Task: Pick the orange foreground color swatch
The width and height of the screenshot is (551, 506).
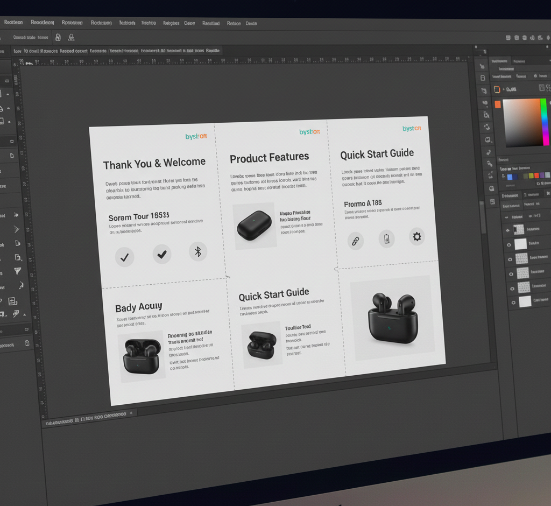Action: [x=498, y=104]
